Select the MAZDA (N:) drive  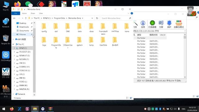(x=24, y=89)
